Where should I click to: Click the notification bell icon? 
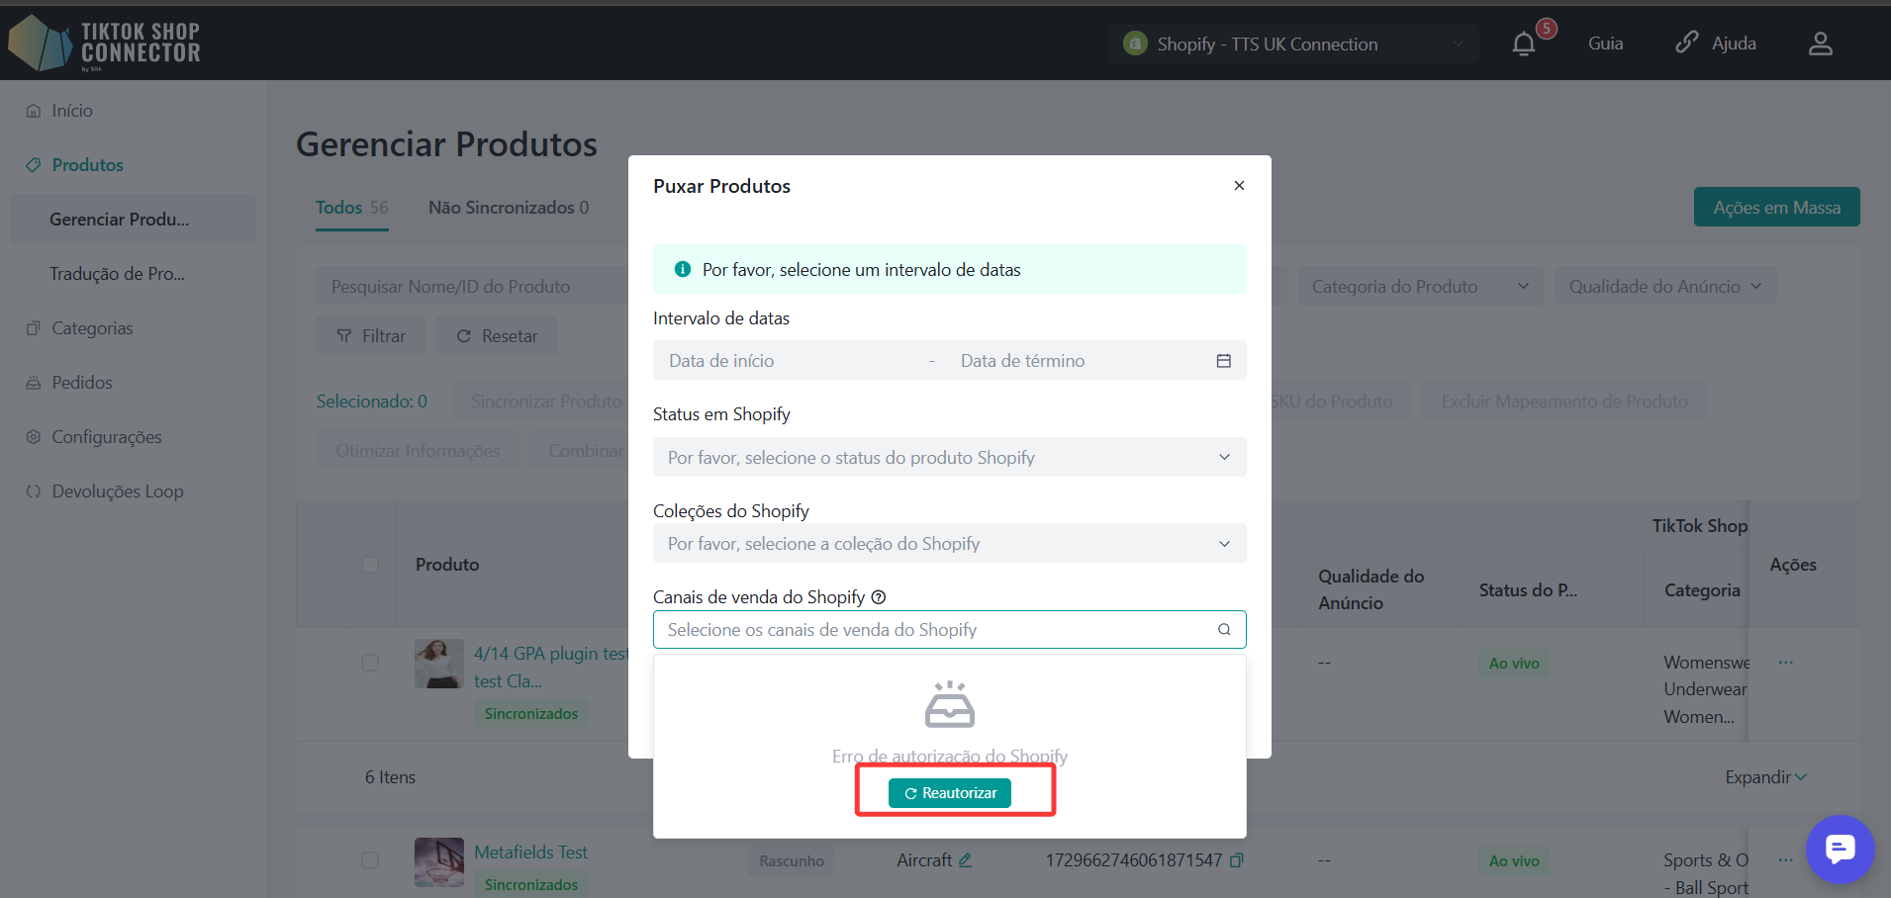[1524, 44]
